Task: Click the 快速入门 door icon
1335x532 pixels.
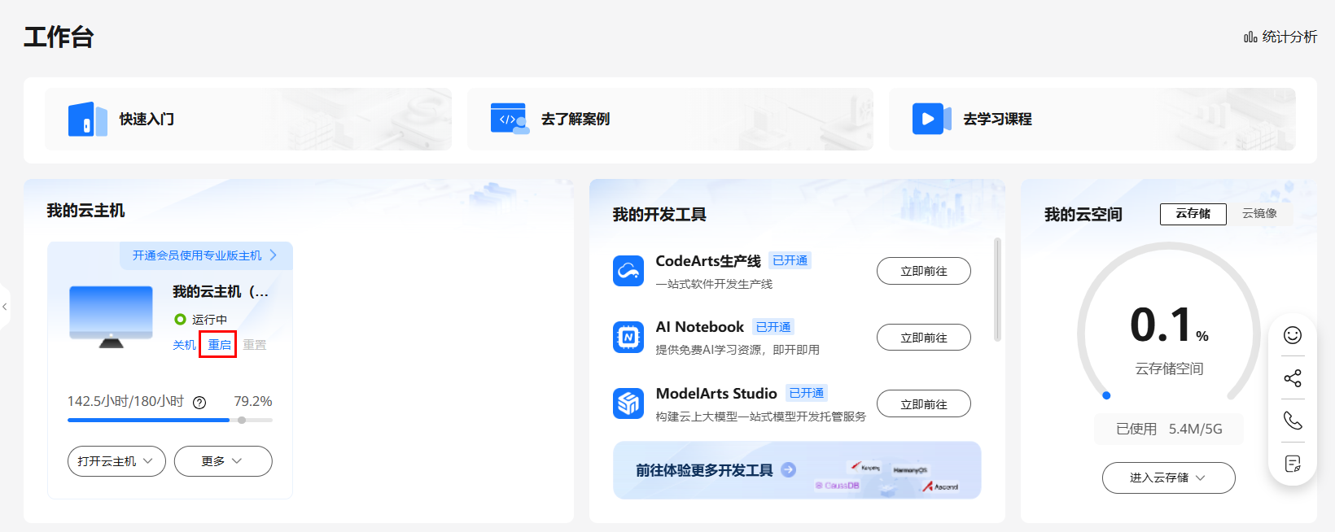Action: 87,119
